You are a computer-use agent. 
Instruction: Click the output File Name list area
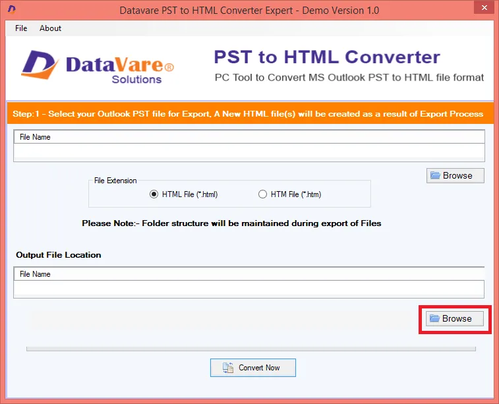(x=249, y=289)
